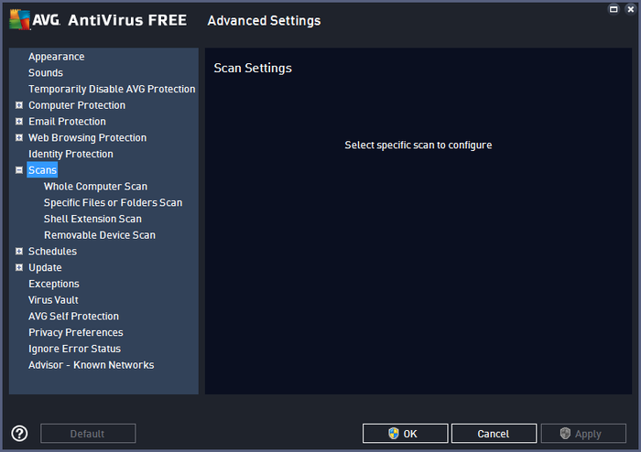Click the Default button
This screenshot has width=641, height=452.
point(88,433)
